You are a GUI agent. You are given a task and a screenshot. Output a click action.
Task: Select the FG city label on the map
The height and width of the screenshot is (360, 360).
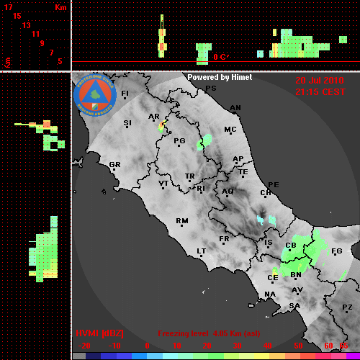(x=337, y=251)
